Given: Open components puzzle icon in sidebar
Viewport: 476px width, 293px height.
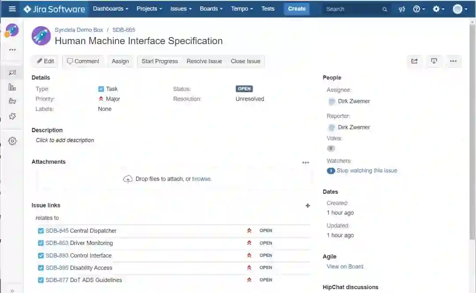Looking at the screenshot, I should tap(12, 116).
